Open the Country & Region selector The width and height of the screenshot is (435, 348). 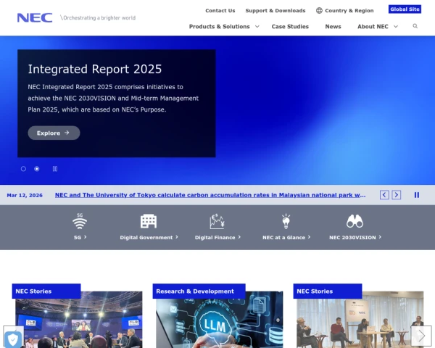344,11
